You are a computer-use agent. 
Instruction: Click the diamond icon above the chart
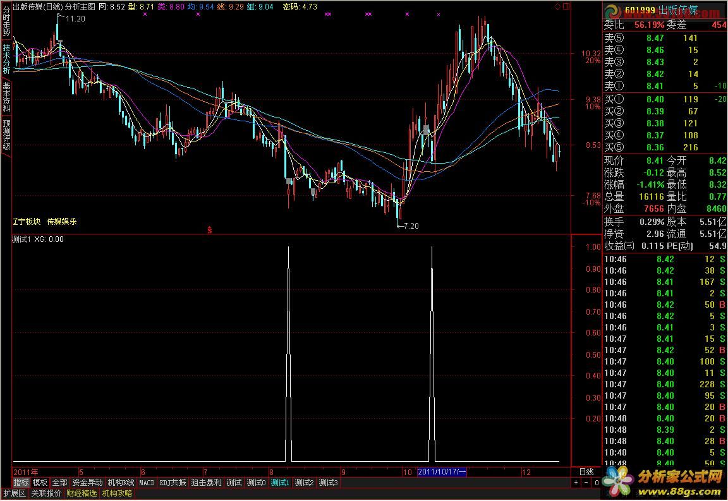(557, 6)
